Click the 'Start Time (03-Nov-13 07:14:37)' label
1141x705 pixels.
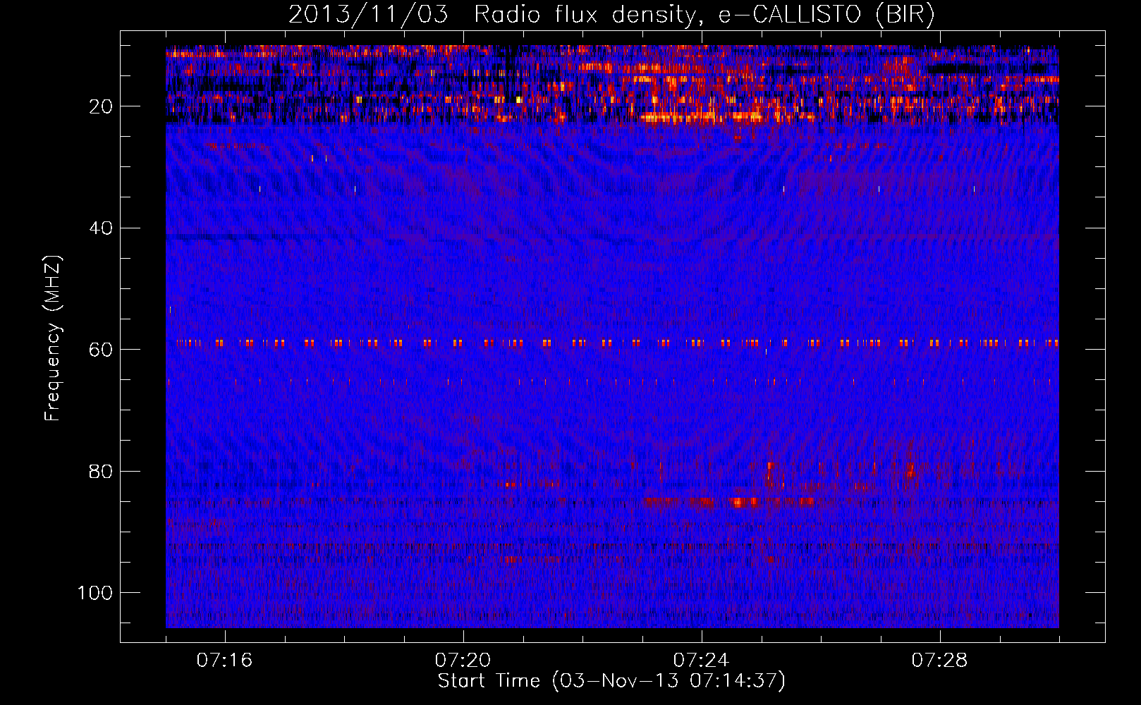[x=611, y=681]
